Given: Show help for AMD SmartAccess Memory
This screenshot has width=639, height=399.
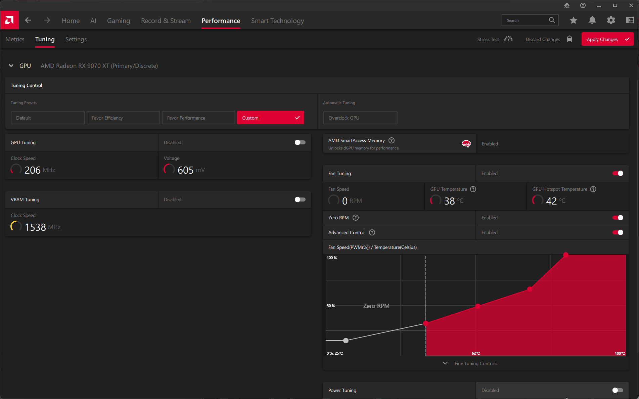Looking at the screenshot, I should (392, 140).
